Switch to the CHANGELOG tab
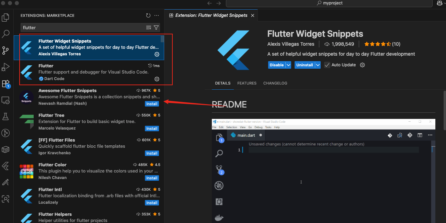 click(275, 83)
